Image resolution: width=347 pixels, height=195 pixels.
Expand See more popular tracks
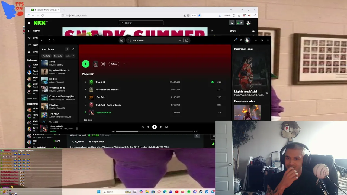coord(88,120)
